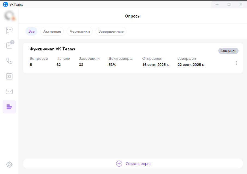Switch to the 'Черновики' filter tab
Viewport: 247px width, 174px height.
(80, 31)
